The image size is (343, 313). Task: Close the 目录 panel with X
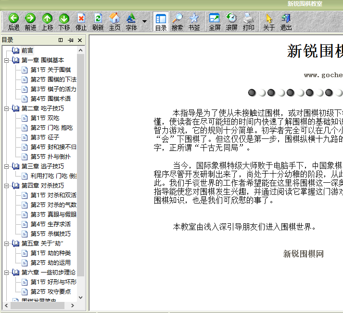80,40
